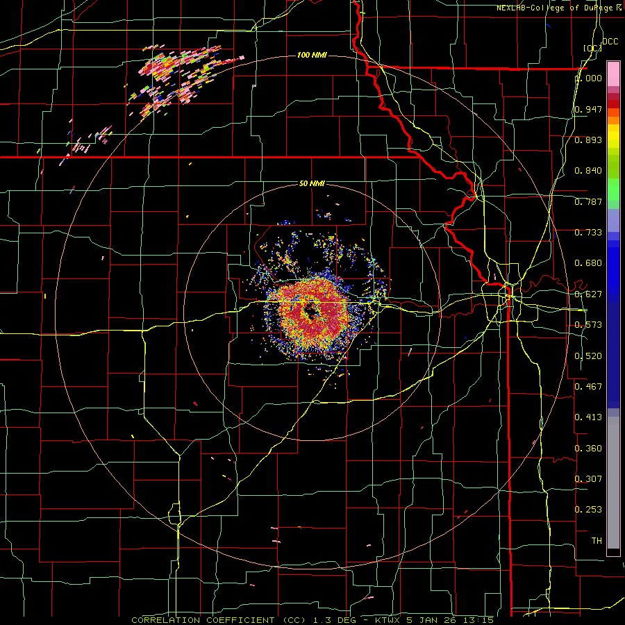Click the 0.467 legend value
The height and width of the screenshot is (625, 625).
pyautogui.click(x=588, y=387)
